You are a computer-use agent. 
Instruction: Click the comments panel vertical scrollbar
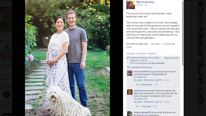tap(183, 33)
